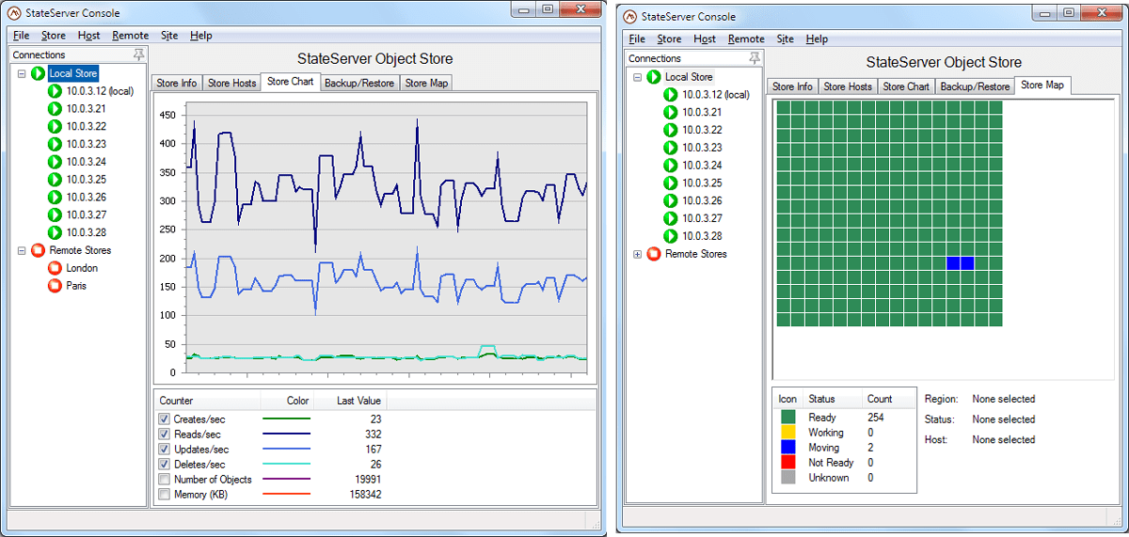The image size is (1129, 537).
Task: Click green play icon beside 10.0.3.27 in left window
Action: [56, 215]
